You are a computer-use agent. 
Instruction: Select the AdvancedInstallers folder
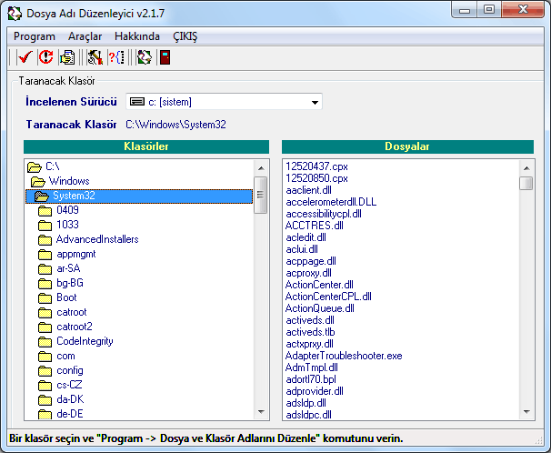(x=96, y=239)
